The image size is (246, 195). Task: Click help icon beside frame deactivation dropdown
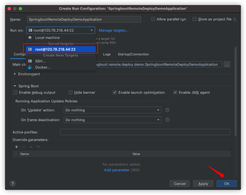(x=167, y=120)
